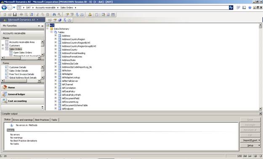The image size is (263, 159).
Task: Click the blue Back navigation arrow
Action: tap(4, 8)
